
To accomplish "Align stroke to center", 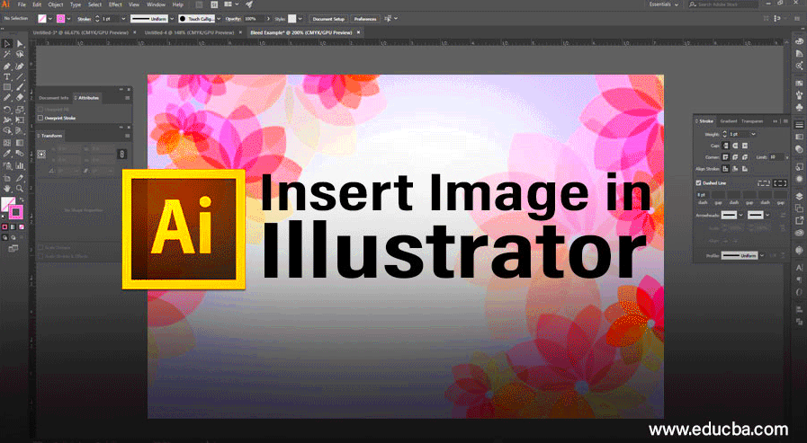I will tap(726, 169).
